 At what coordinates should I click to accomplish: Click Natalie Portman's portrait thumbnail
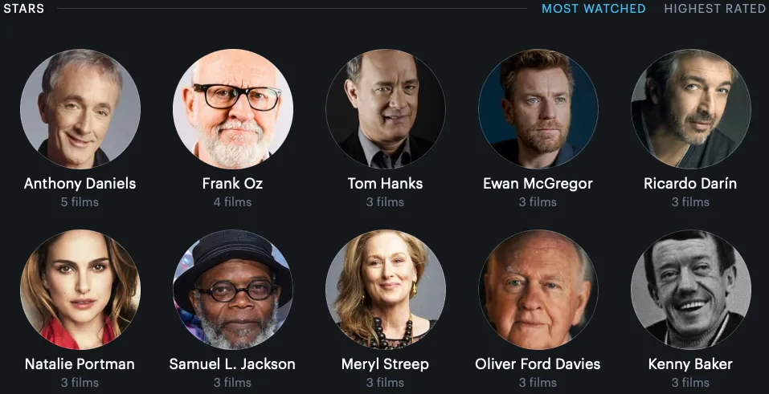pos(80,290)
